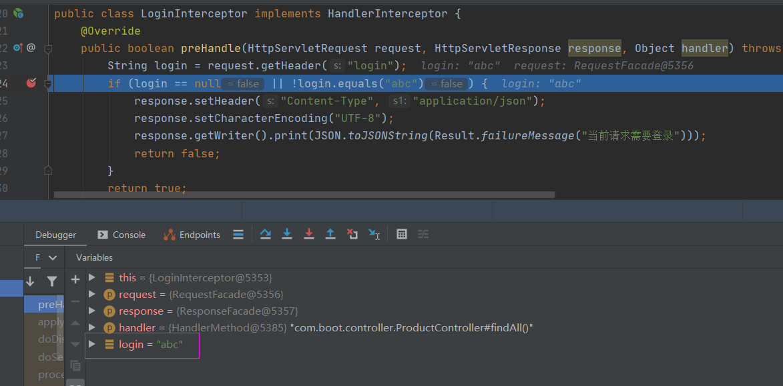Expand the request variable node
The height and width of the screenshot is (386, 783).
click(92, 293)
